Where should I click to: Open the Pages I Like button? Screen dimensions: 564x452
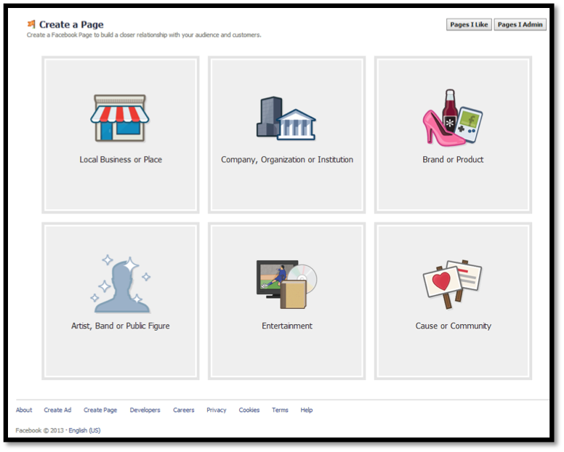click(x=469, y=25)
